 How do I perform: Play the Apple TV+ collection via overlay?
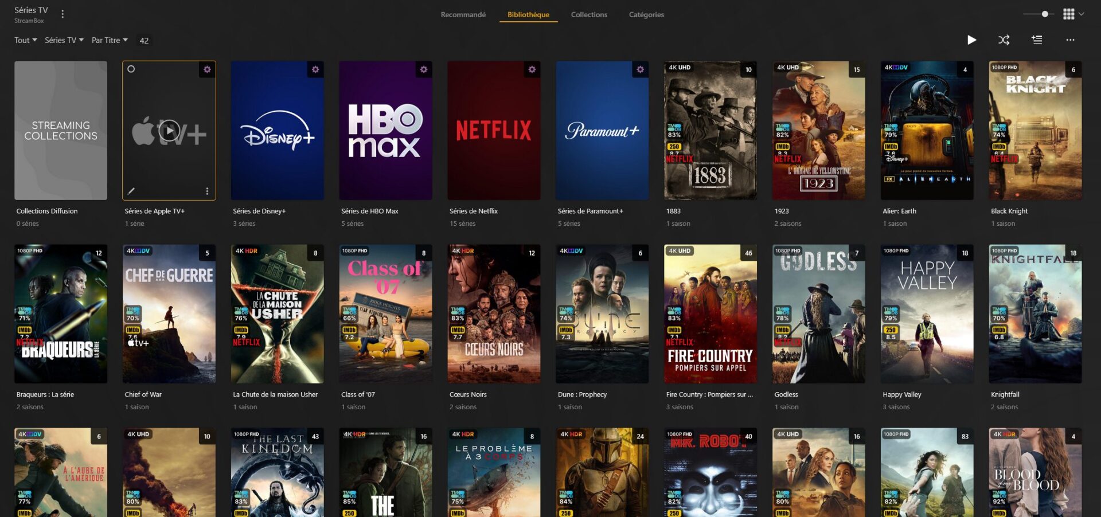coord(169,131)
